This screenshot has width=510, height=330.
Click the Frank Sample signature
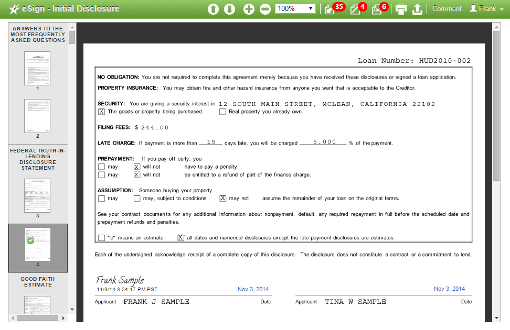tap(120, 280)
